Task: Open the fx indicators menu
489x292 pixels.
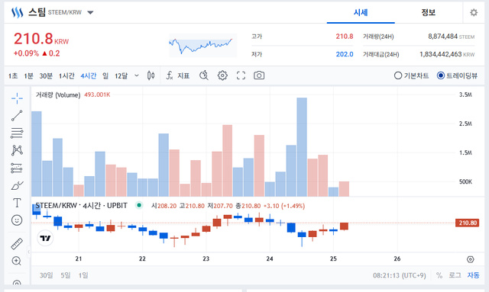Action: click(169, 75)
